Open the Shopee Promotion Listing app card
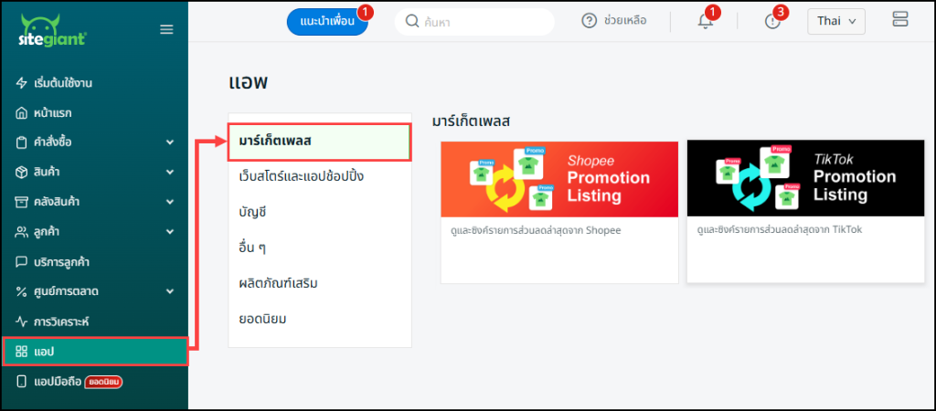936x411 pixels. point(559,212)
